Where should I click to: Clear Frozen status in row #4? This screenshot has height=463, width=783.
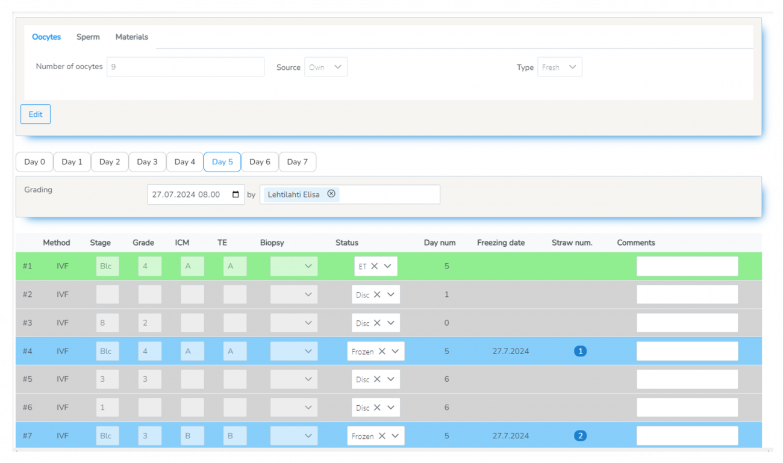coord(382,352)
